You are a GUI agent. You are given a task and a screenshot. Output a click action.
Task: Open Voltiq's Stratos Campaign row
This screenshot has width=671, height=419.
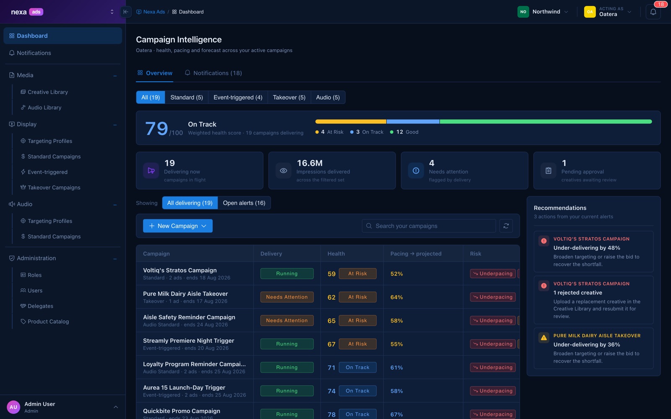click(x=328, y=274)
